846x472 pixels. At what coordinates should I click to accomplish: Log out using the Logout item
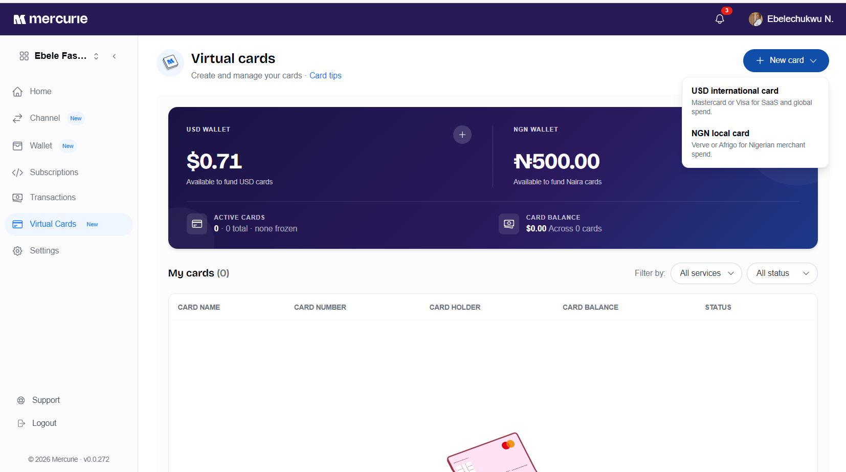(37, 423)
